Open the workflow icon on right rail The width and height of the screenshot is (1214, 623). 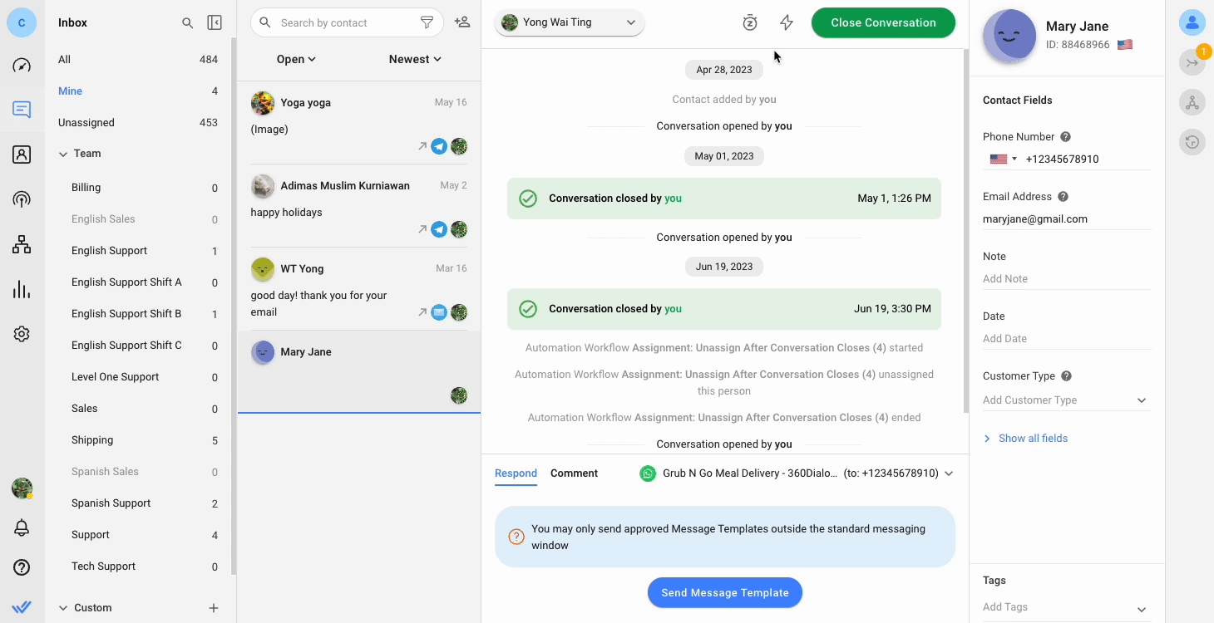pos(1192,102)
